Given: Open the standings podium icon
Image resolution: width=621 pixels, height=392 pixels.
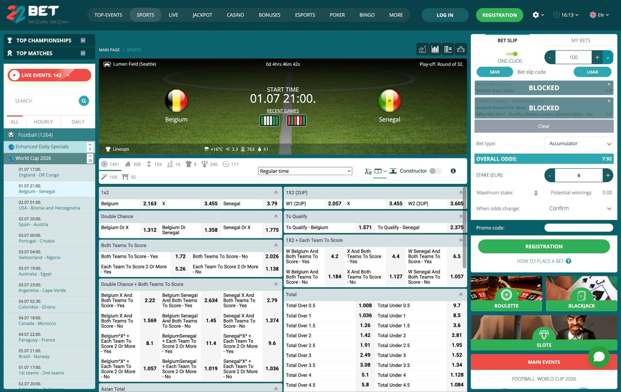Looking at the screenshot, I should coord(461,49).
